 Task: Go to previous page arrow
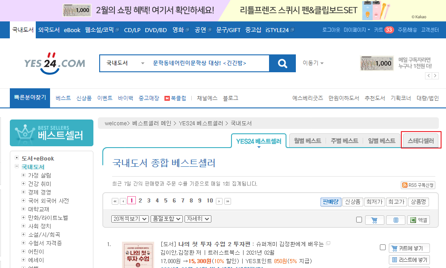pyautogui.click(x=123, y=201)
